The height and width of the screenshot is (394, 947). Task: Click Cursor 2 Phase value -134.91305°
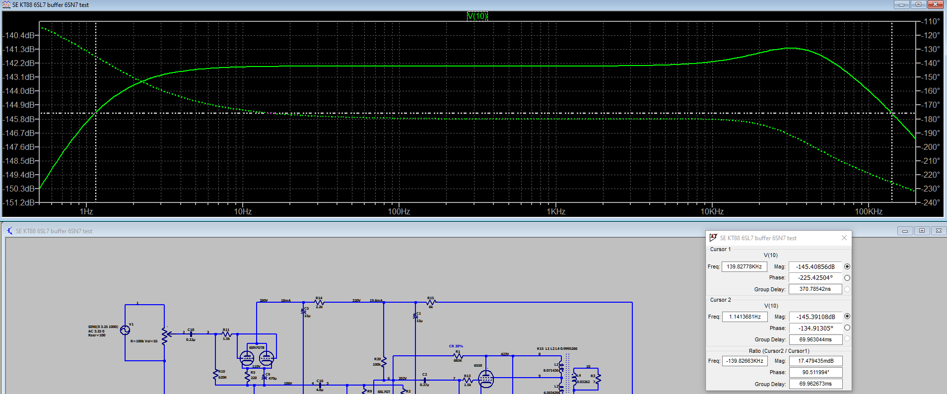tap(815, 328)
